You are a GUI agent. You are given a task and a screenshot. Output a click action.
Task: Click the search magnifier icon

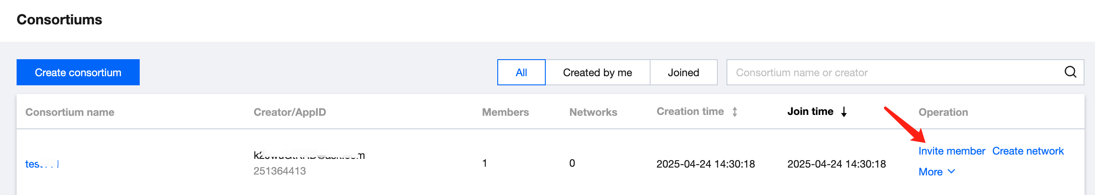pos(1070,72)
